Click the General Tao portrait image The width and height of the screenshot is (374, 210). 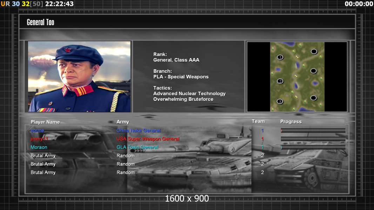click(x=79, y=77)
